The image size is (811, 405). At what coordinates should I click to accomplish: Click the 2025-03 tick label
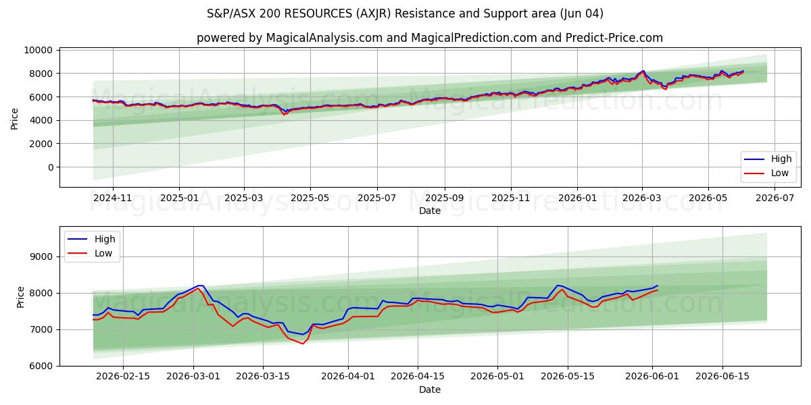pos(244,198)
